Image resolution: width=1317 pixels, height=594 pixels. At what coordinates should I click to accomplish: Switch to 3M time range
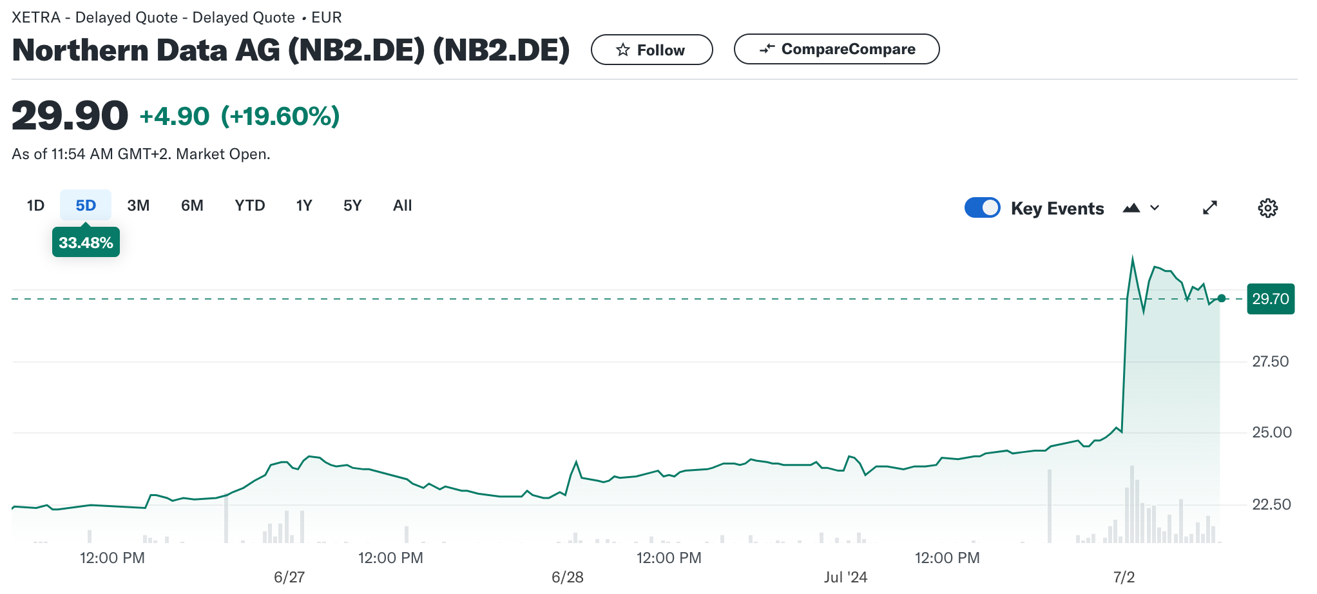(138, 206)
